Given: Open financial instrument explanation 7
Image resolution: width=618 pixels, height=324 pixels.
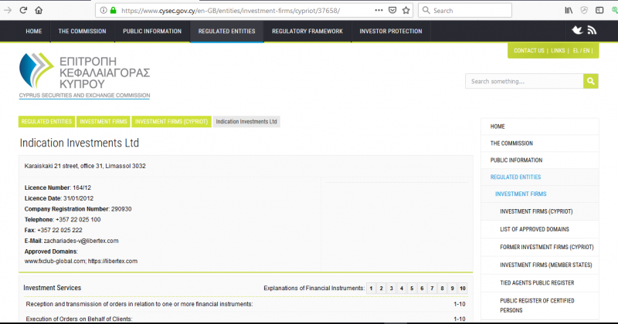Looking at the screenshot, I should 432,289.
